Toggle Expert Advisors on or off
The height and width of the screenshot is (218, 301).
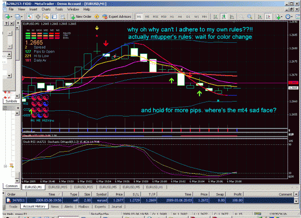pyautogui.click(x=117, y=17)
